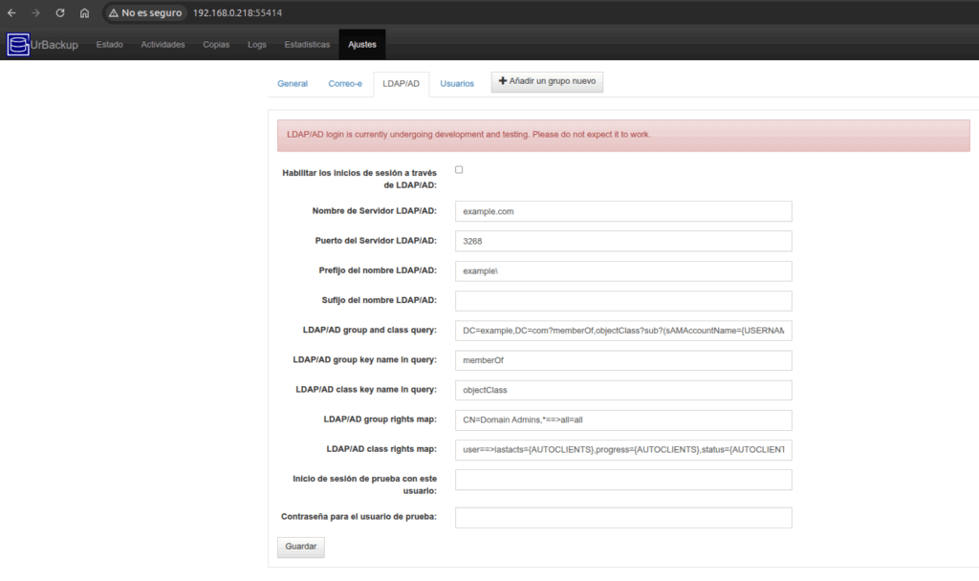The image size is (979, 581).
Task: Switch to the General settings tab
Action: pyautogui.click(x=292, y=83)
